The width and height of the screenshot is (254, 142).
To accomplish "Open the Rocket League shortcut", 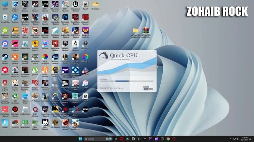I will tap(15, 4).
